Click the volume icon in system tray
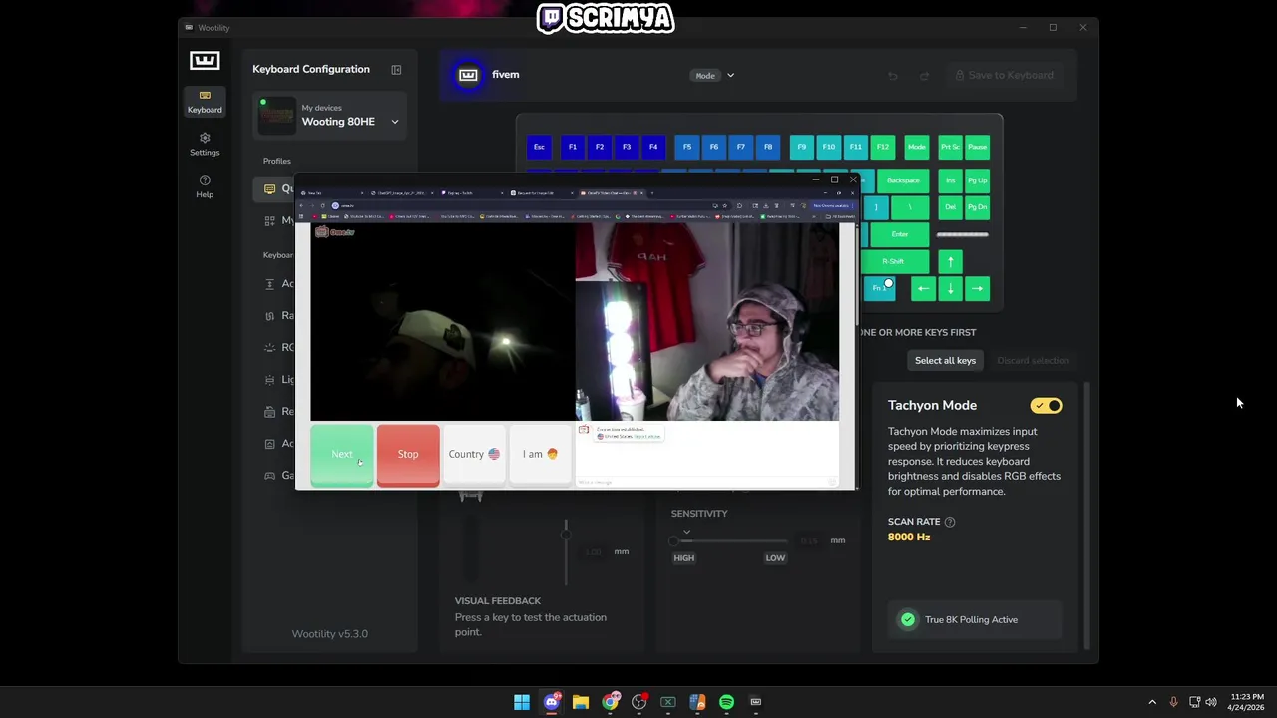Image resolution: width=1277 pixels, height=718 pixels. (x=1212, y=702)
